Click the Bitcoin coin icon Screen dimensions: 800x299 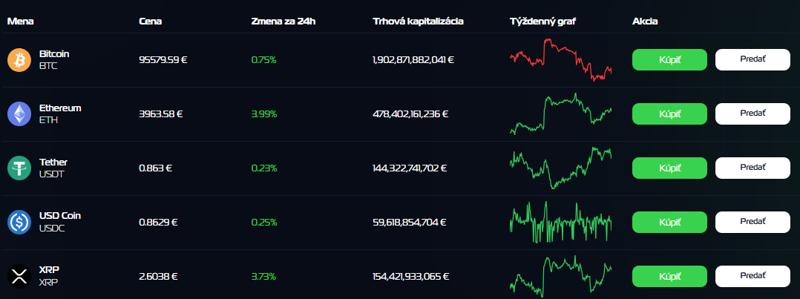pos(19,60)
